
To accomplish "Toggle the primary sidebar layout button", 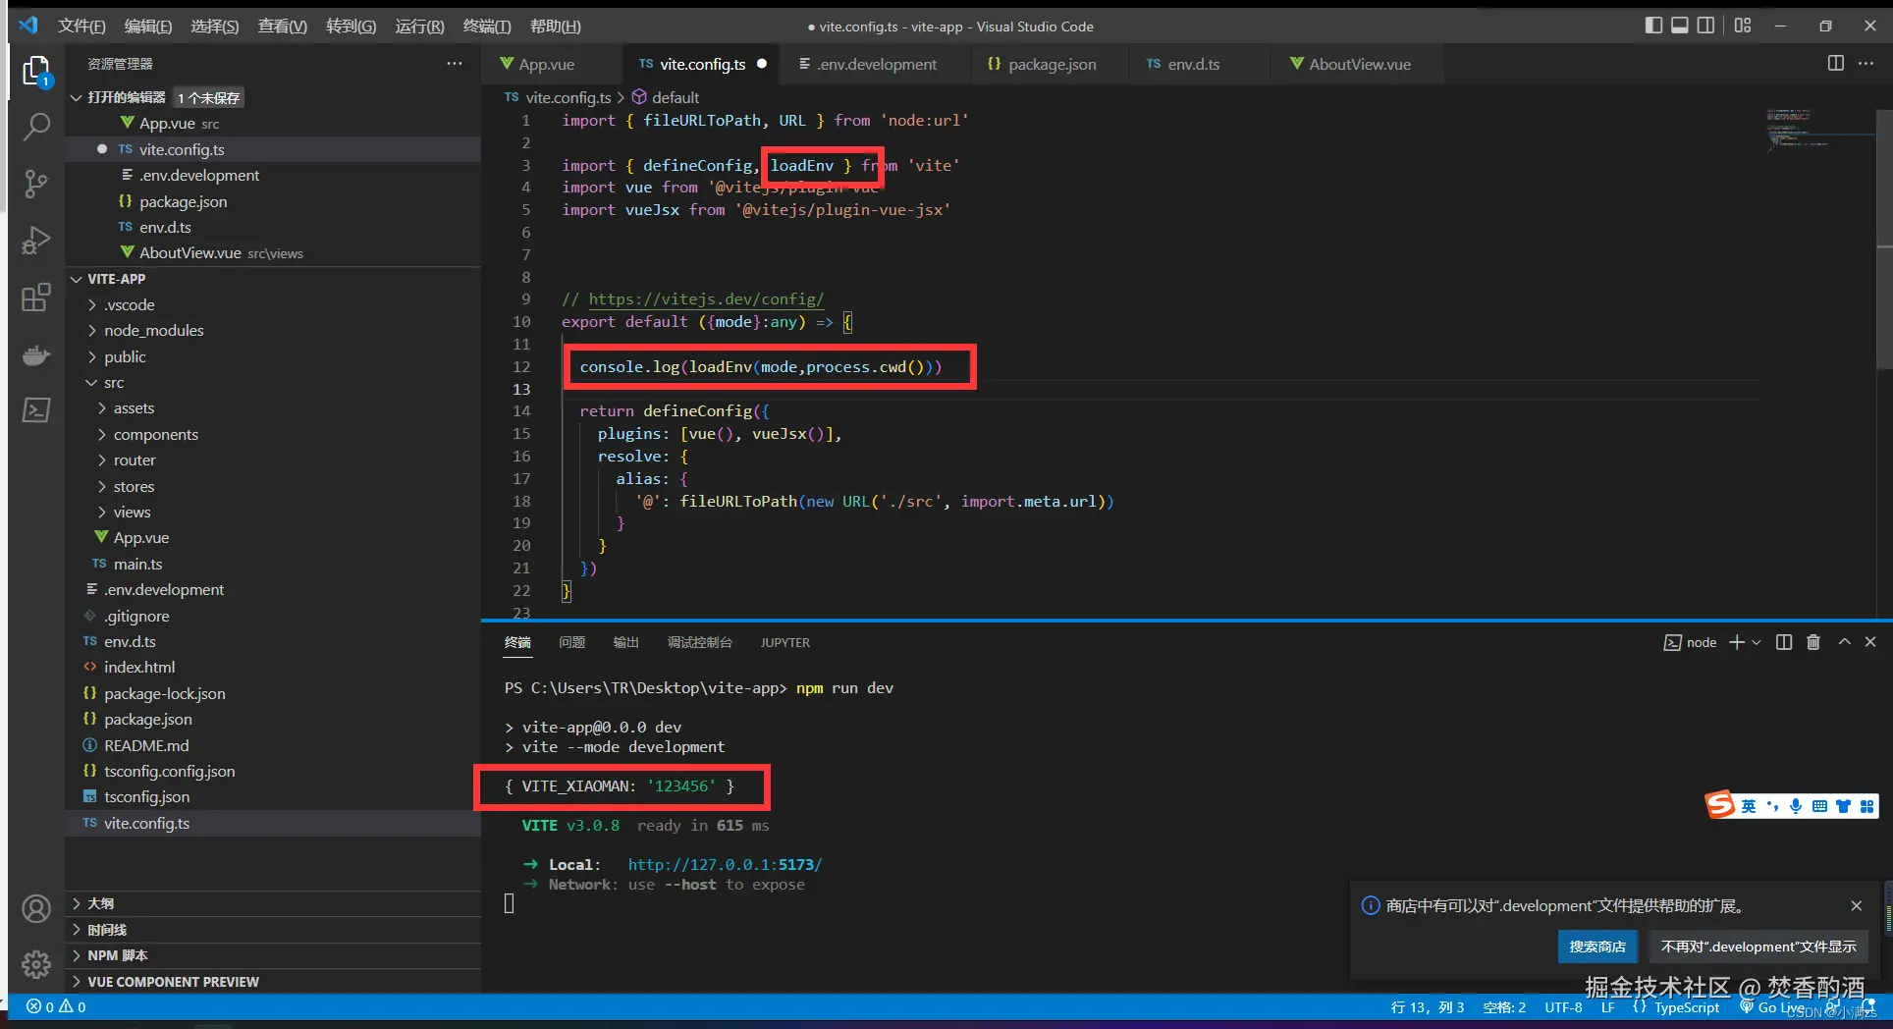I will tap(1653, 26).
